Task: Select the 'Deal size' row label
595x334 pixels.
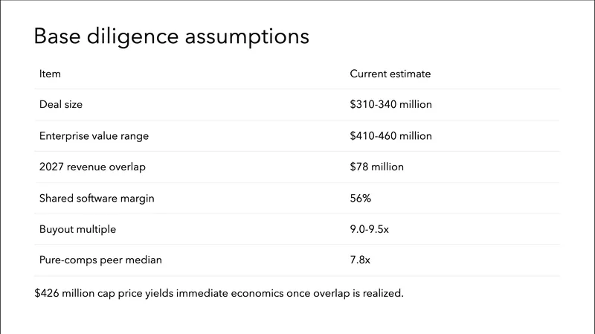Action: point(61,105)
